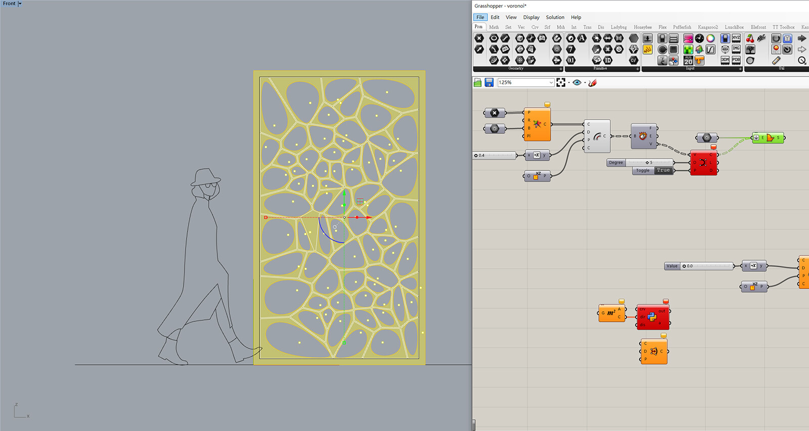Switch to the Ladybug tab

click(618, 27)
